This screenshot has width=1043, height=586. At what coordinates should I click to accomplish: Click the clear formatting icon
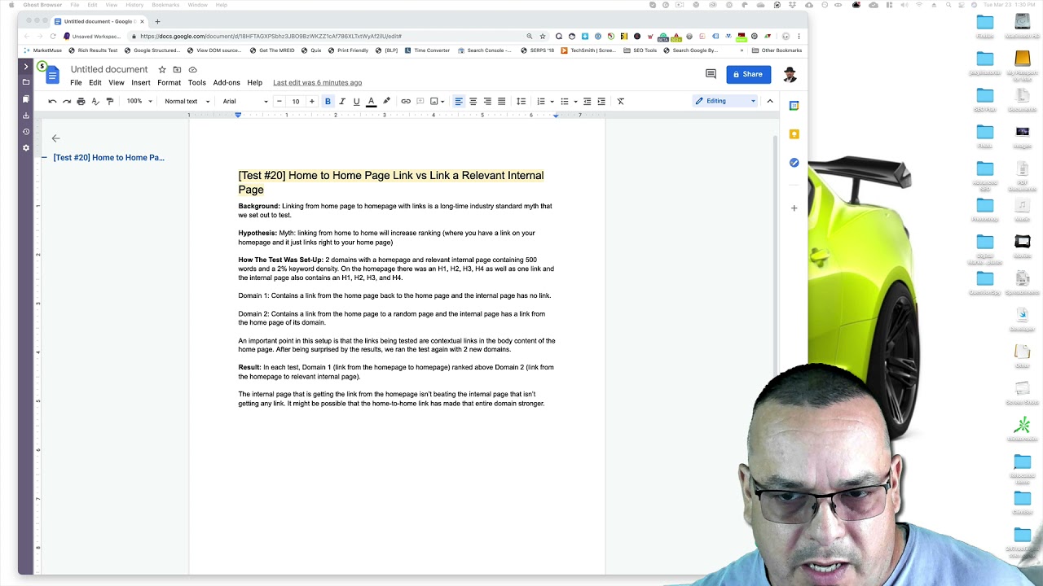pos(620,101)
